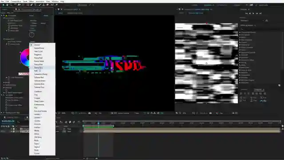Open Window menu
This screenshot has width=284, height=160.
(55, 1)
